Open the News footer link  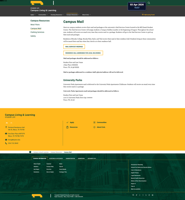(61, 164)
